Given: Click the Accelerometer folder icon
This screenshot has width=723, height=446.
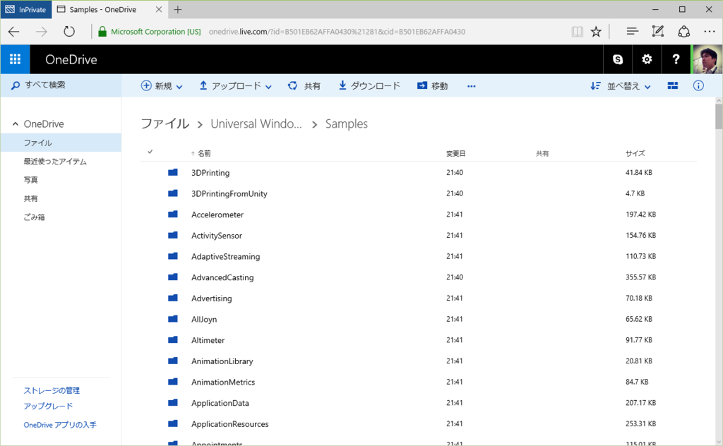Looking at the screenshot, I should 173,215.
